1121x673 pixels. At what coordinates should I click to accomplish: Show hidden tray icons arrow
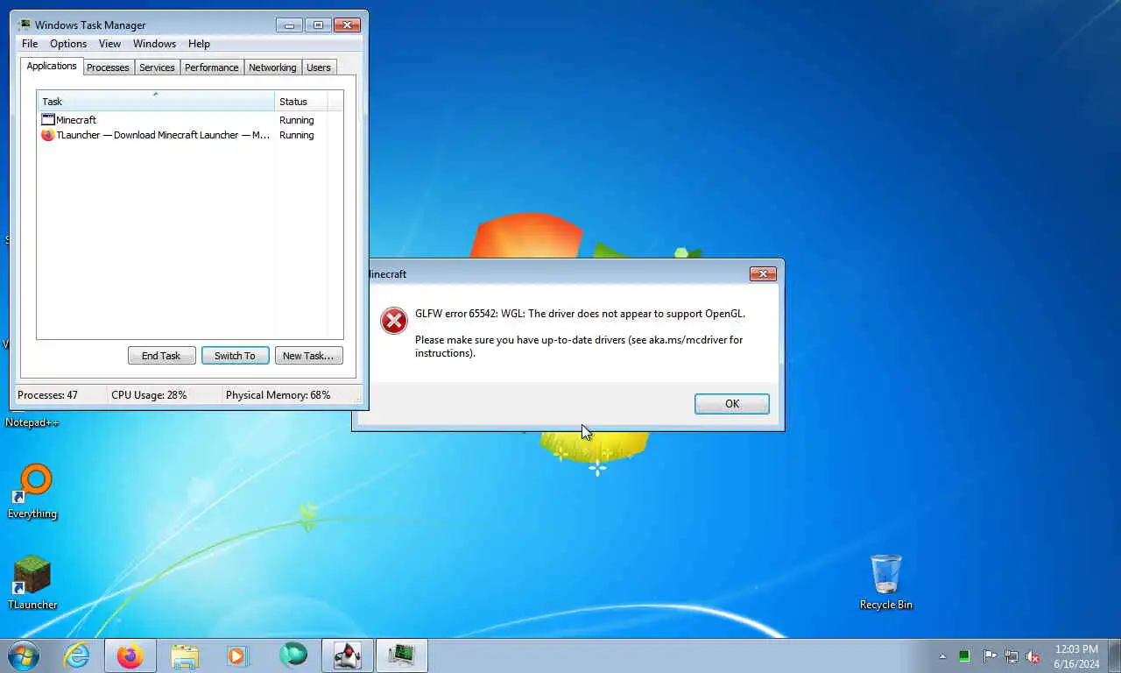[x=942, y=656]
